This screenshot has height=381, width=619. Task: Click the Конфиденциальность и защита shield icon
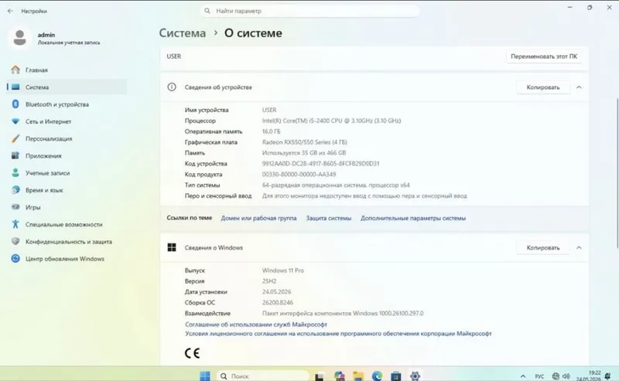15,241
